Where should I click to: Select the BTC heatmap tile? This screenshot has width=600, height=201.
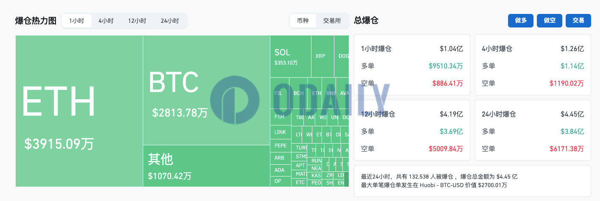pos(206,90)
